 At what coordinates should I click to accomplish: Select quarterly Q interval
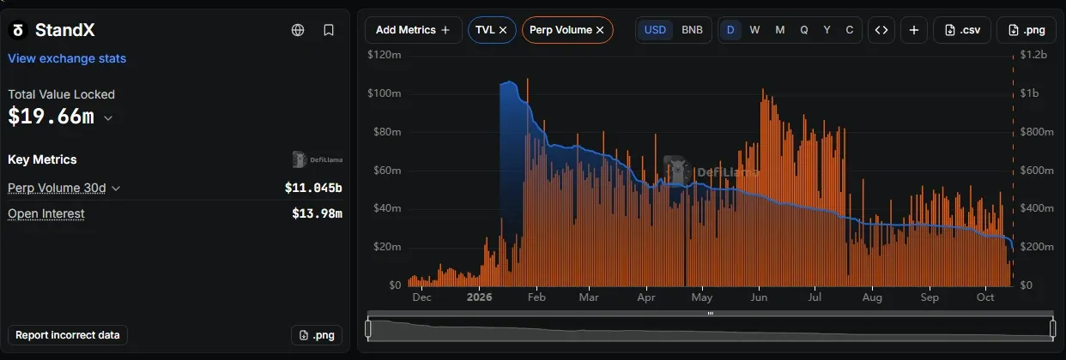(804, 30)
